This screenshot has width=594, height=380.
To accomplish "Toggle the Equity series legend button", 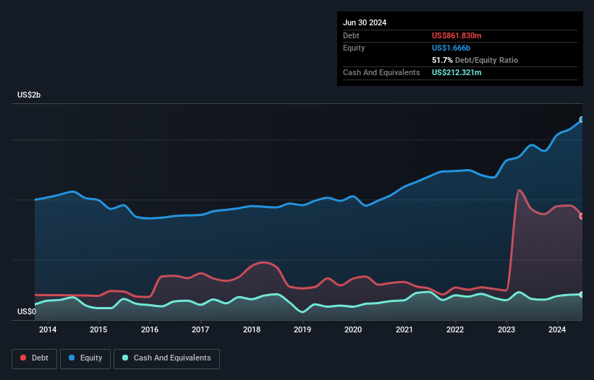I will coord(85,358).
